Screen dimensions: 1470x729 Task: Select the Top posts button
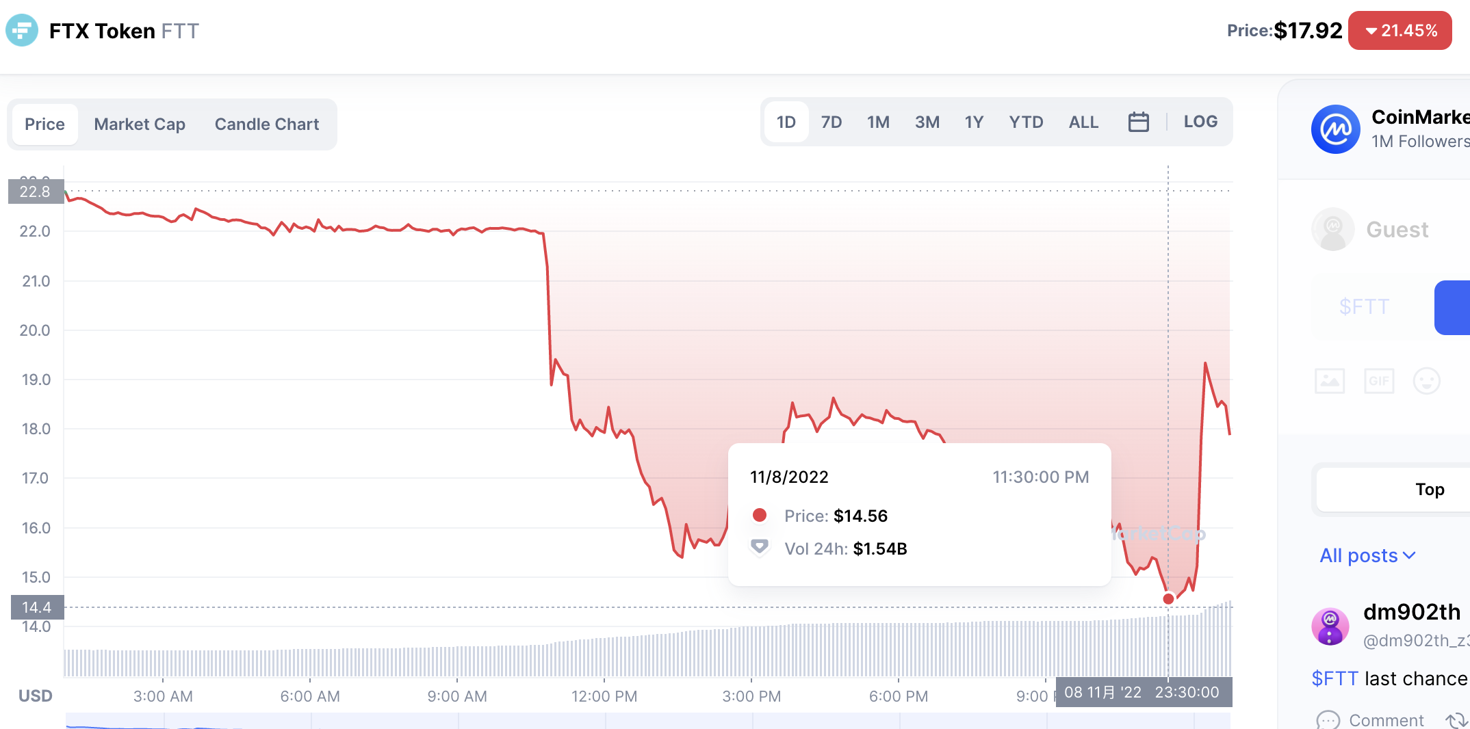click(x=1429, y=489)
